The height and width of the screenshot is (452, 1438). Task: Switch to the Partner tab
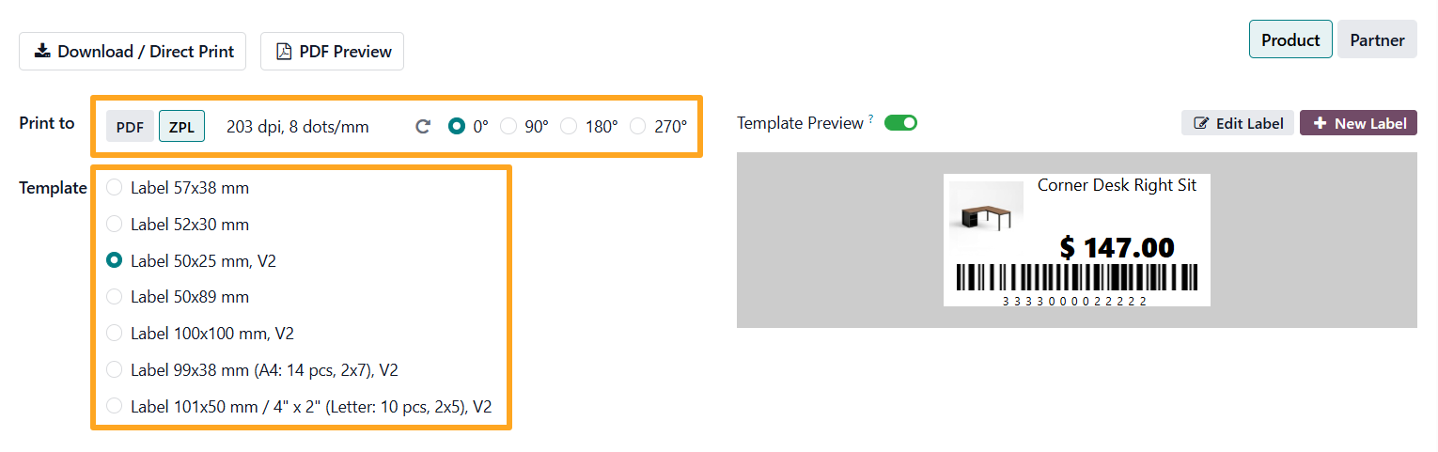coord(1377,39)
